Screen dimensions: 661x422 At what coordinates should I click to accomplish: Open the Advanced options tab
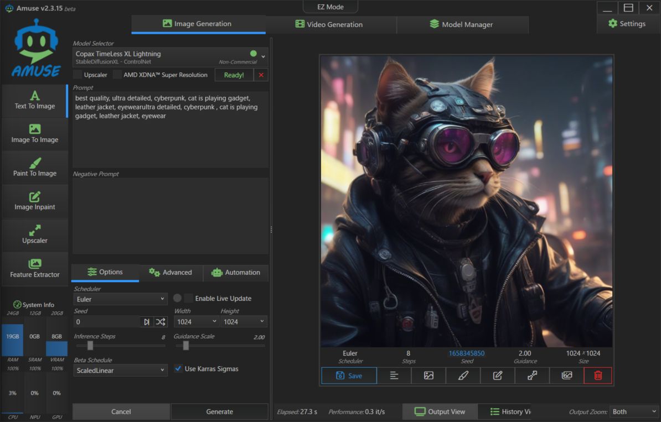point(171,273)
